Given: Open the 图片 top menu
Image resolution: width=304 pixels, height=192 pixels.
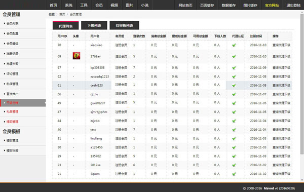Looking at the screenshot, I should tap(129, 5).
